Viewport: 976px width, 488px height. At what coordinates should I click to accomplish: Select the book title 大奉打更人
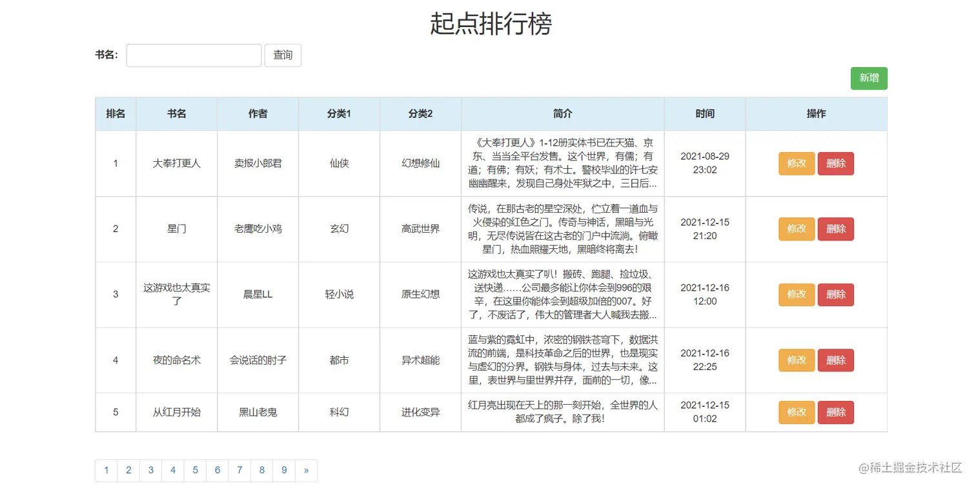pyautogui.click(x=177, y=164)
